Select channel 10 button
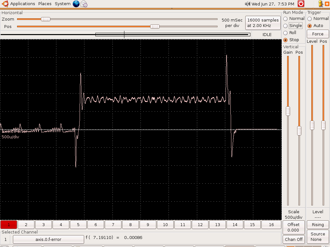This screenshot has width=330, height=247. click(x=165, y=225)
